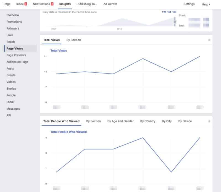
Task: Switch to By Device tab
Action: click(185, 121)
